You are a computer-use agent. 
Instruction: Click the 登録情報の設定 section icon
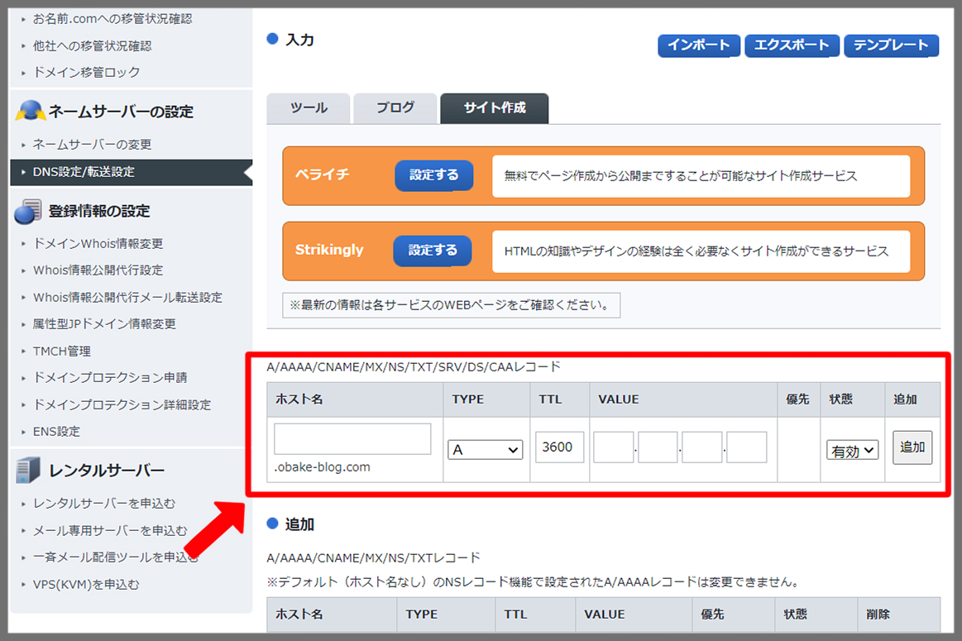(28, 211)
